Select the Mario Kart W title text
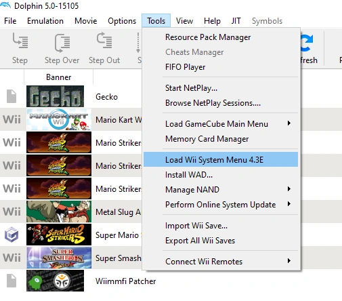 click(119, 120)
